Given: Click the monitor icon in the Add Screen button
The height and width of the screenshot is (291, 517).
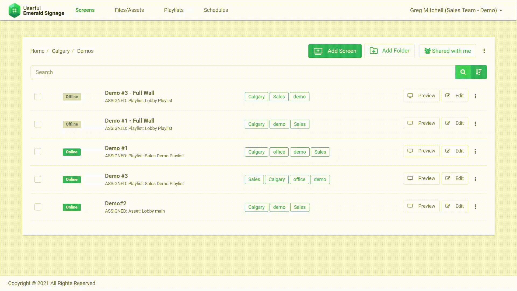Looking at the screenshot, I should coord(318,51).
